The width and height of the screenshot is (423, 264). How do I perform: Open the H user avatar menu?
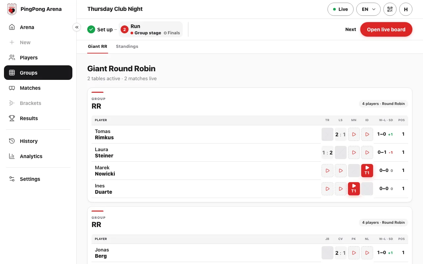click(406, 9)
